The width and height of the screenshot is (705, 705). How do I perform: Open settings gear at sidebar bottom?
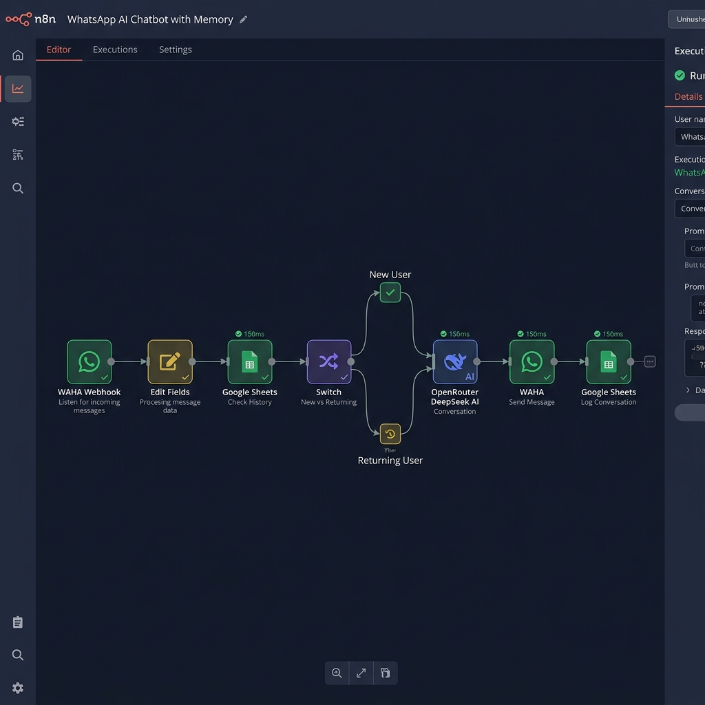click(x=18, y=688)
